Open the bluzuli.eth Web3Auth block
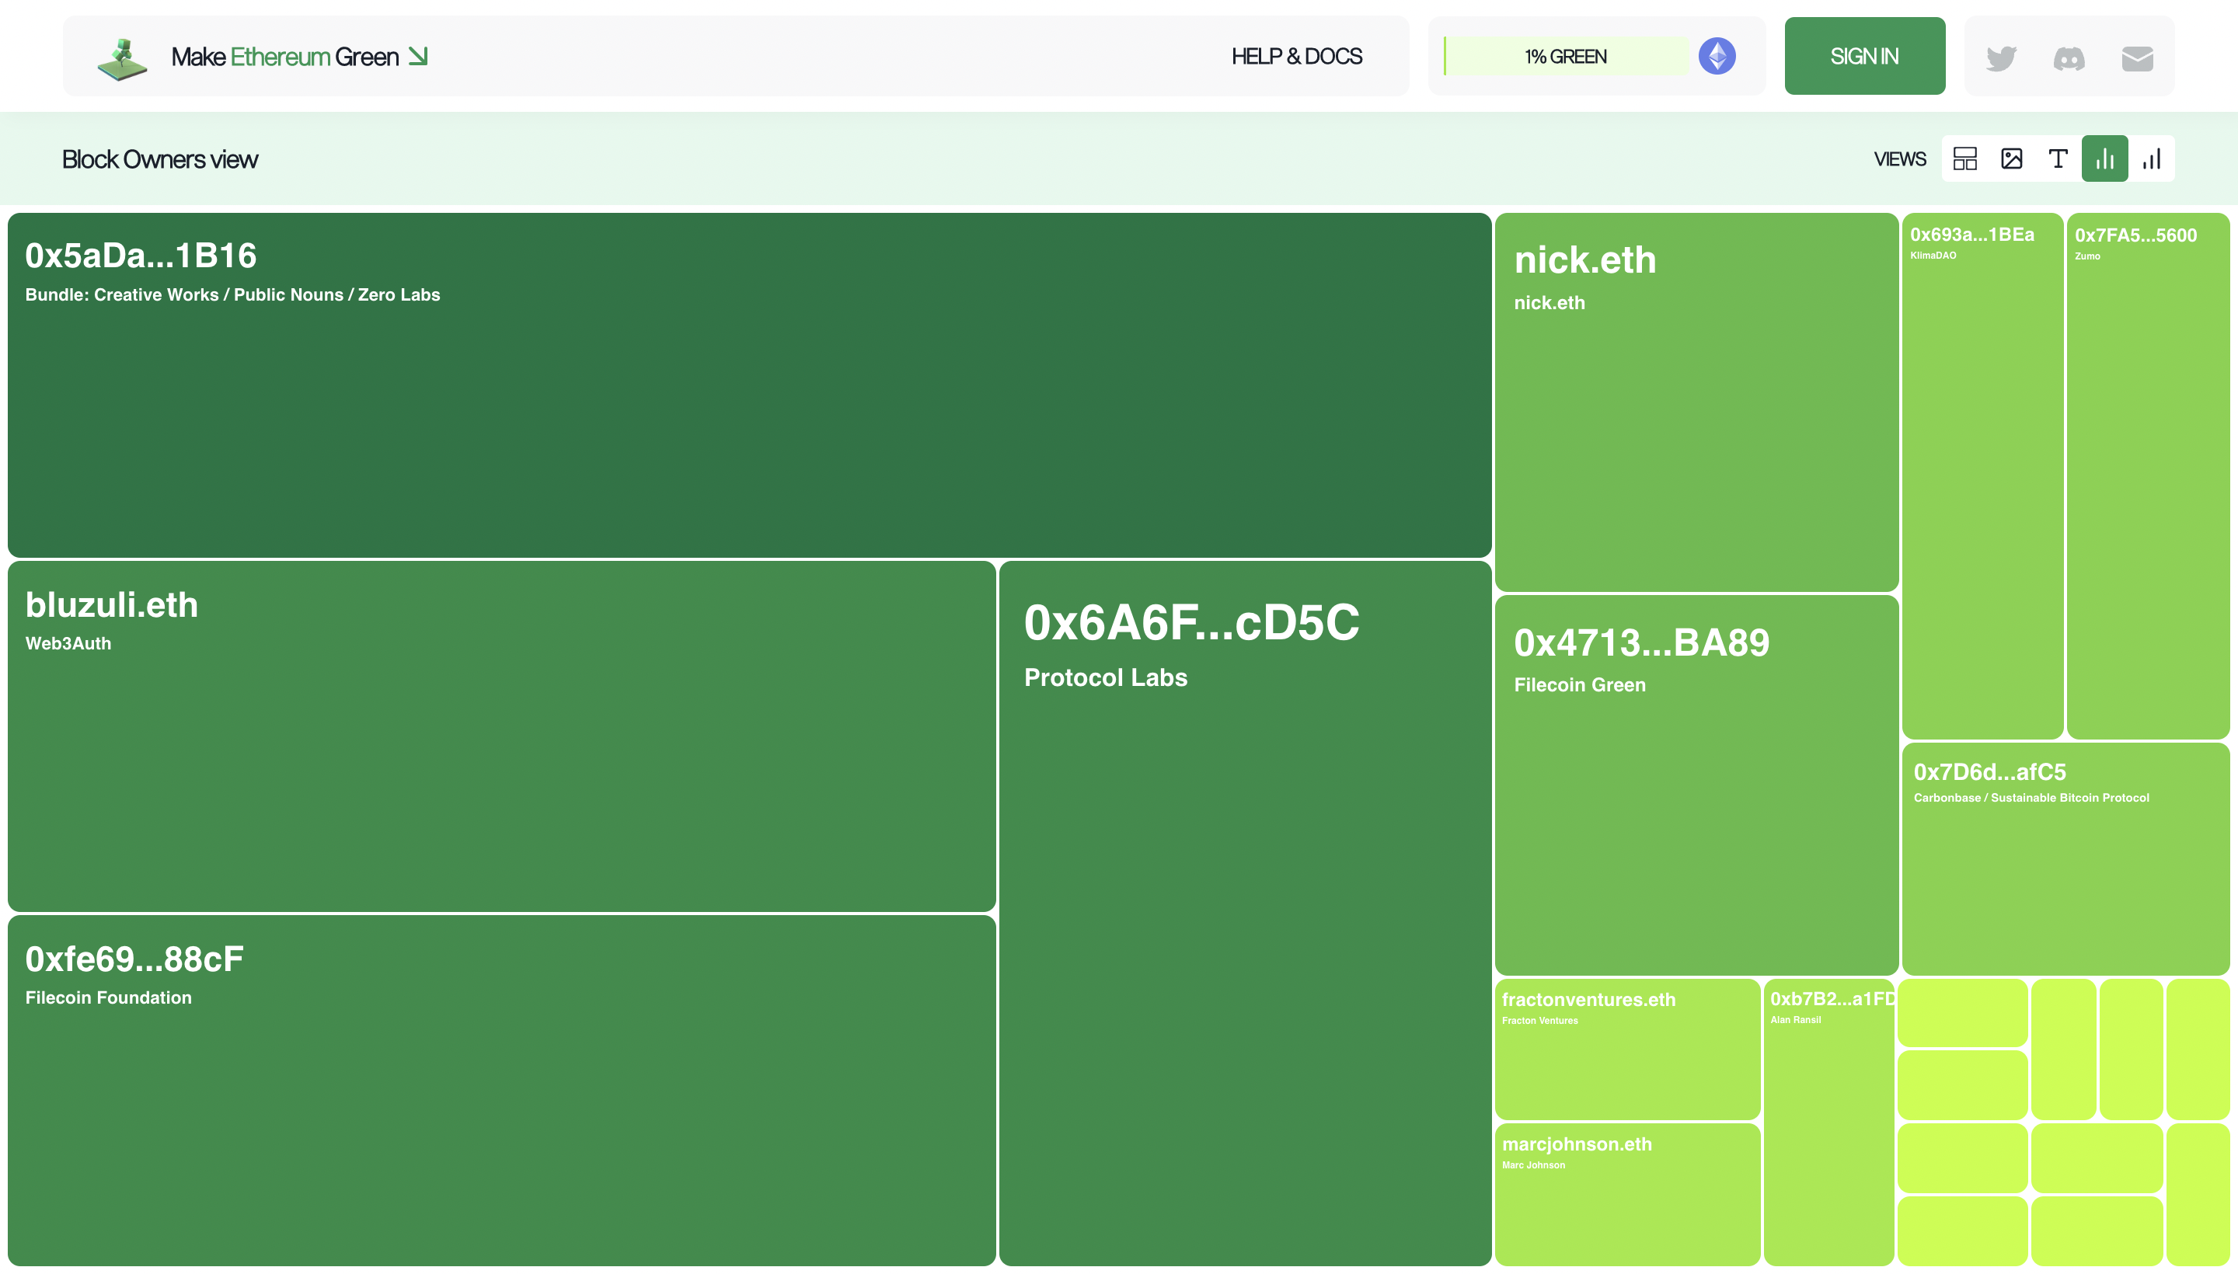 click(501, 736)
